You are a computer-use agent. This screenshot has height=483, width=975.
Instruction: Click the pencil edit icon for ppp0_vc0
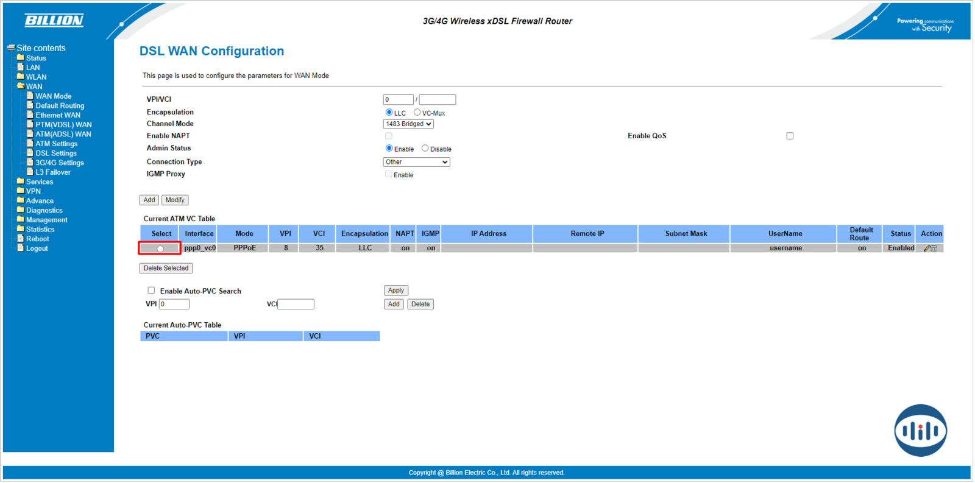[x=927, y=249]
